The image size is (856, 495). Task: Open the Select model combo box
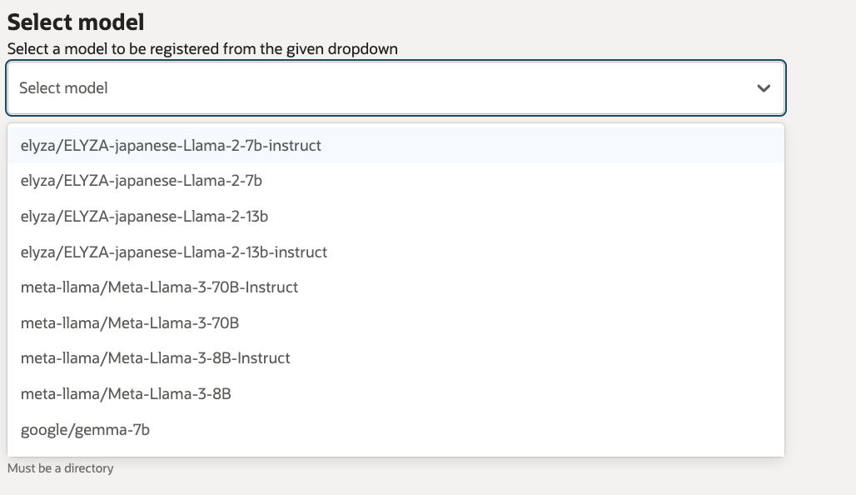pos(396,87)
